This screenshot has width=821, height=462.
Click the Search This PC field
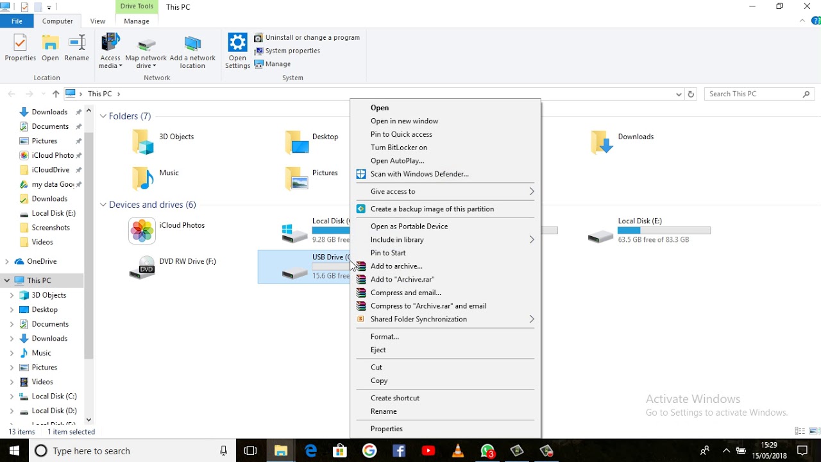pos(760,94)
